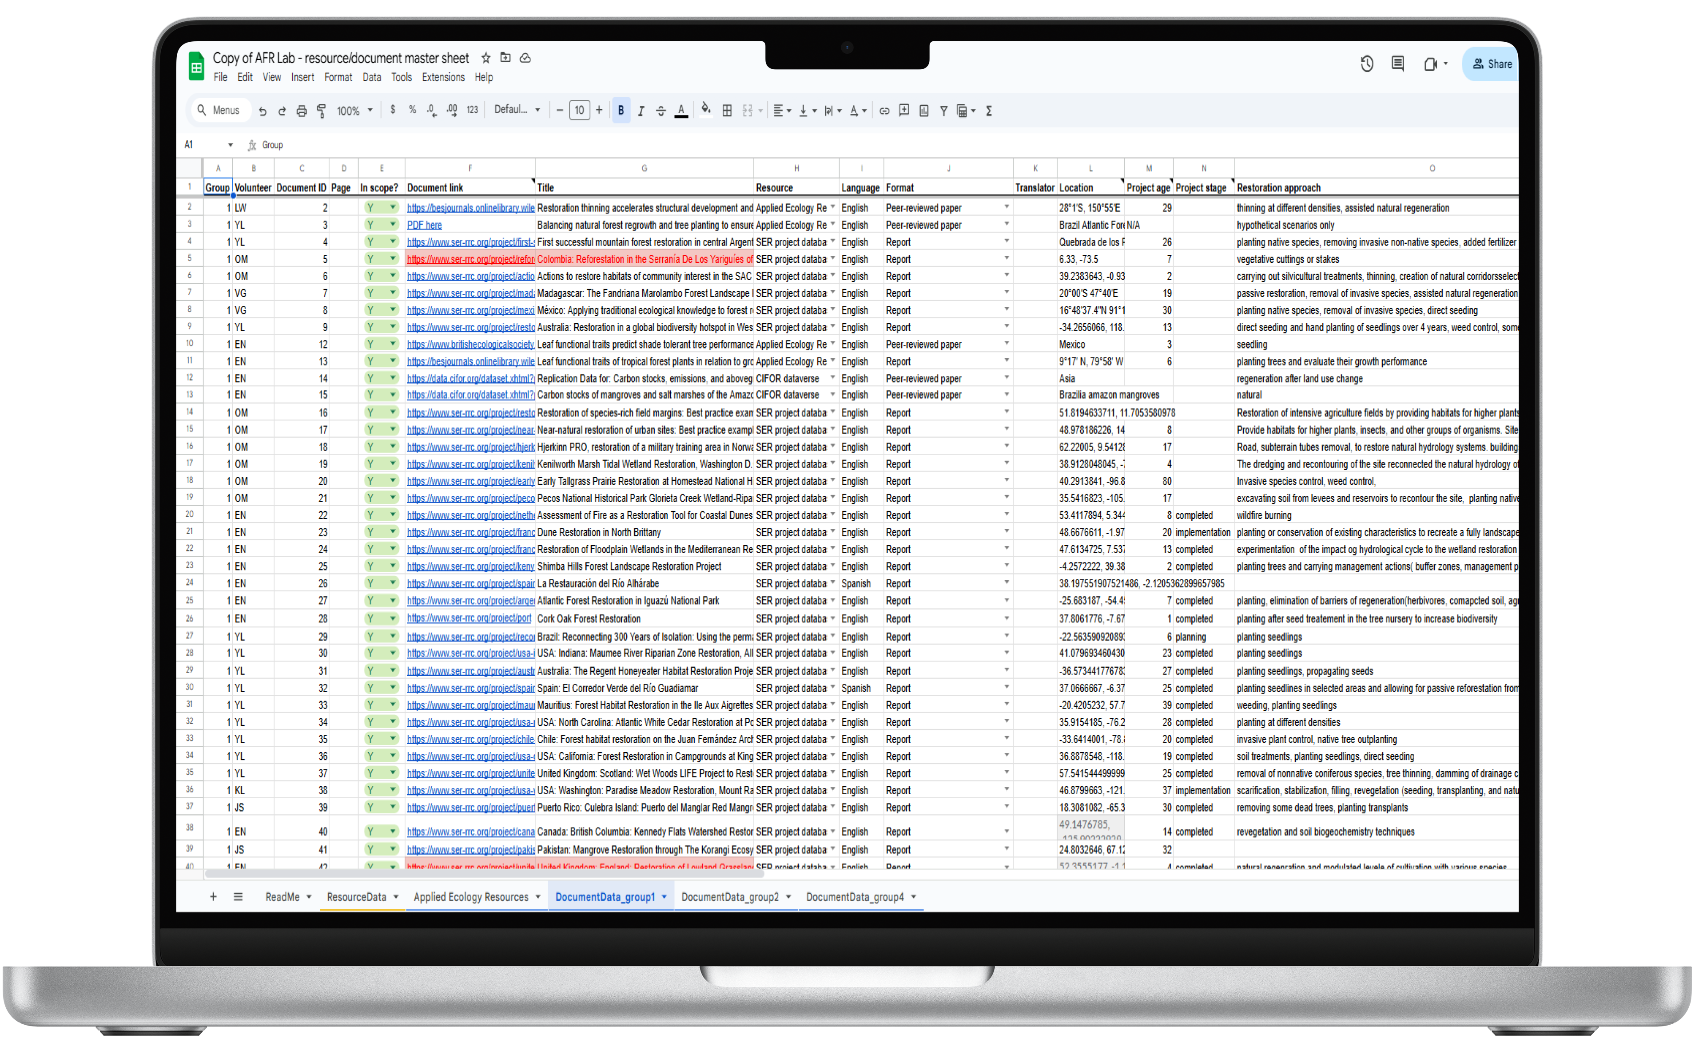Open the Default font dropdown
The height and width of the screenshot is (1046, 1695).
(x=517, y=110)
